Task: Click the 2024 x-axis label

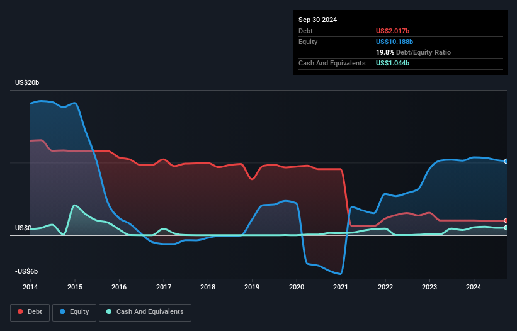Action: pyautogui.click(x=474, y=287)
